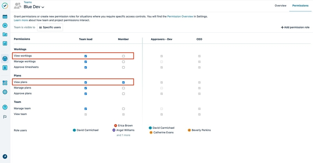
Task: Click the flag icon in sidebar
Action: [5, 117]
